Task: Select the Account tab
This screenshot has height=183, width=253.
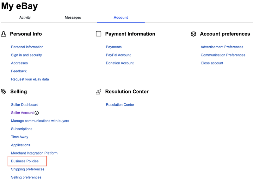Action: click(121, 17)
